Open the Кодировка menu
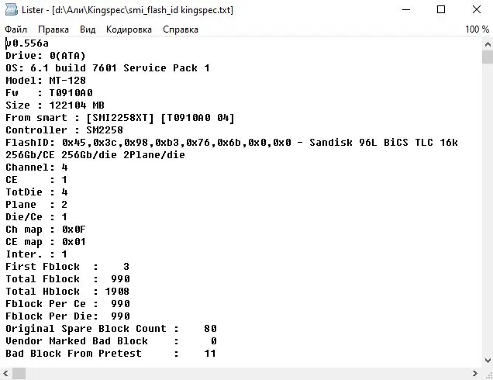Screen dimensions: 493x380 129,29
